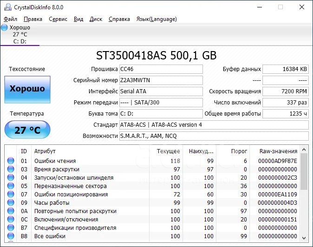Select the Часы работы row
Viewport: 313px width, 247px height.
(x=153, y=203)
